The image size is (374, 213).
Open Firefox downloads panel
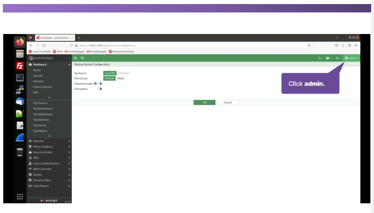tap(343, 45)
